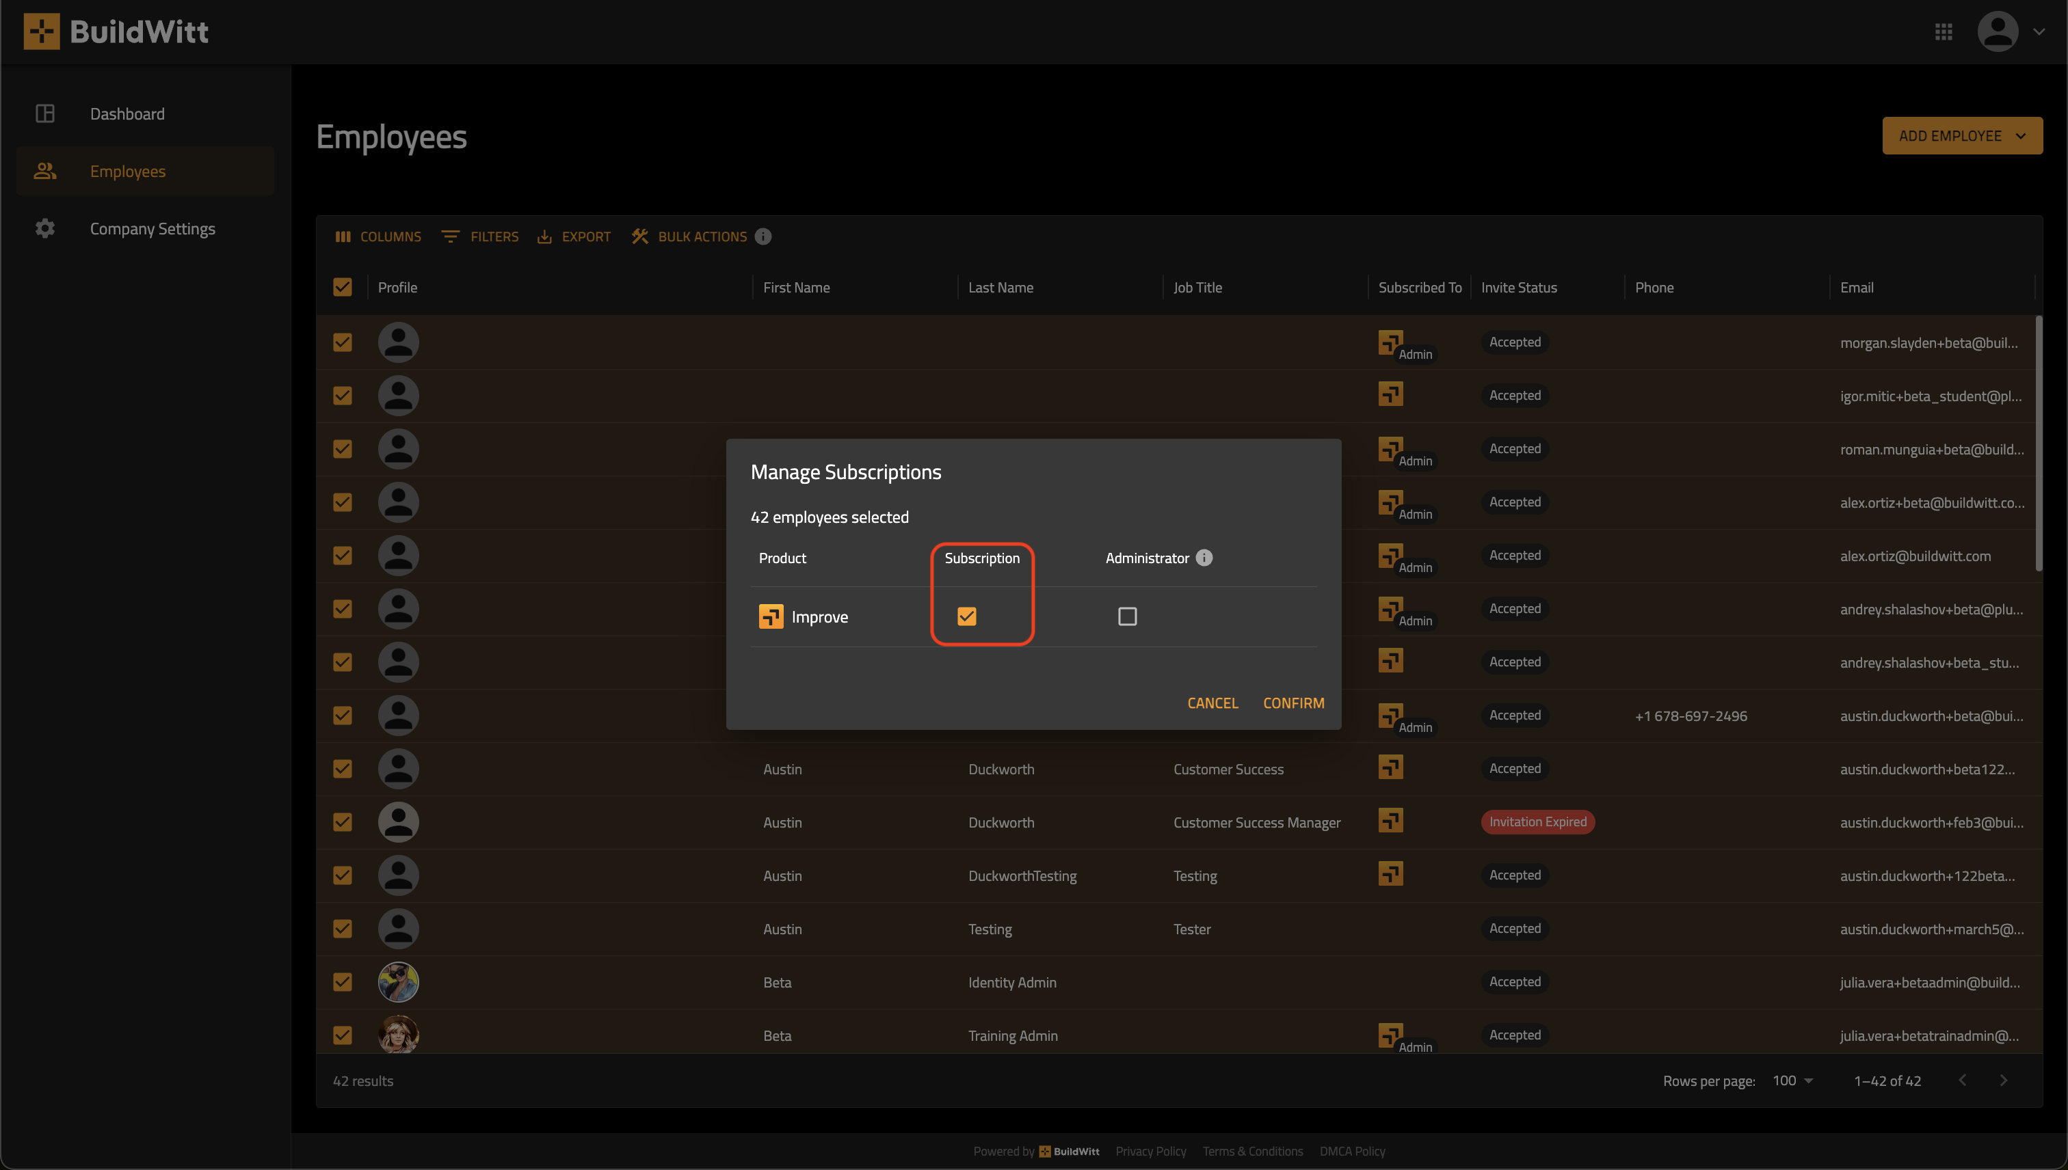Click email alex.ortiz@buildwitt.com
Viewport: 2068px width, 1170px height.
(1915, 556)
